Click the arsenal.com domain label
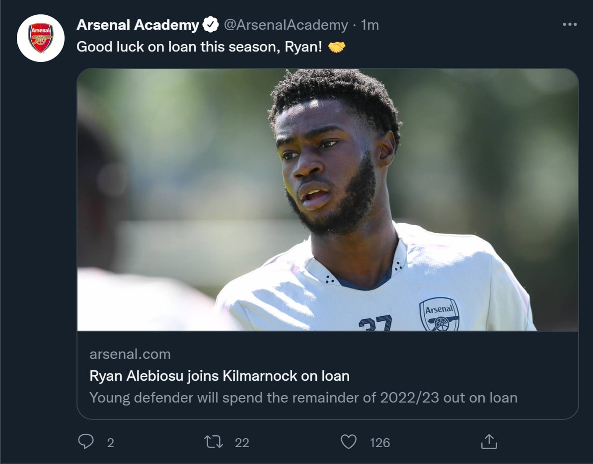This screenshot has height=464, width=593. 130,354
